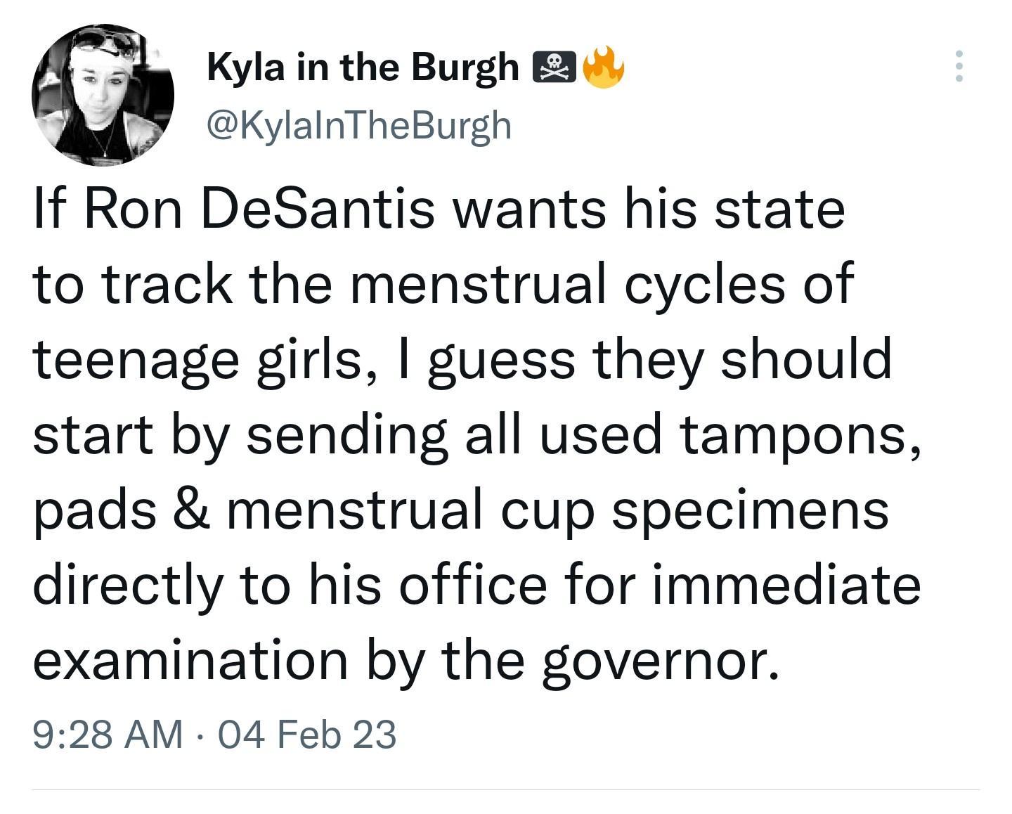Click the fire emoji in the name
Image resolution: width=1012 pixels, height=814 pixels.
coord(604,67)
